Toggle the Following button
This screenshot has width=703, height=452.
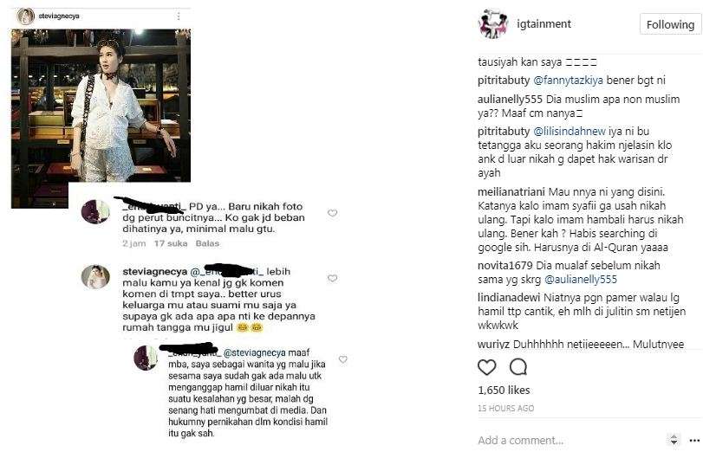(x=670, y=24)
